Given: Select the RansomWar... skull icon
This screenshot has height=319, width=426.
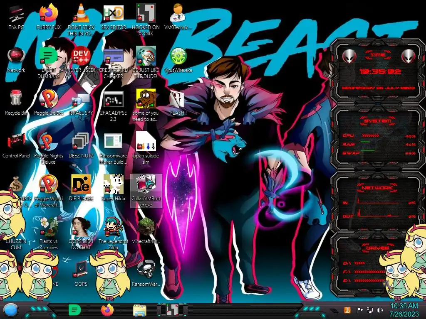Looking at the screenshot, I should [x=146, y=273].
